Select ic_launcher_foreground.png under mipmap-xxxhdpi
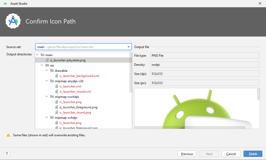This screenshot has height=160, width=266. click(x=78, y=107)
